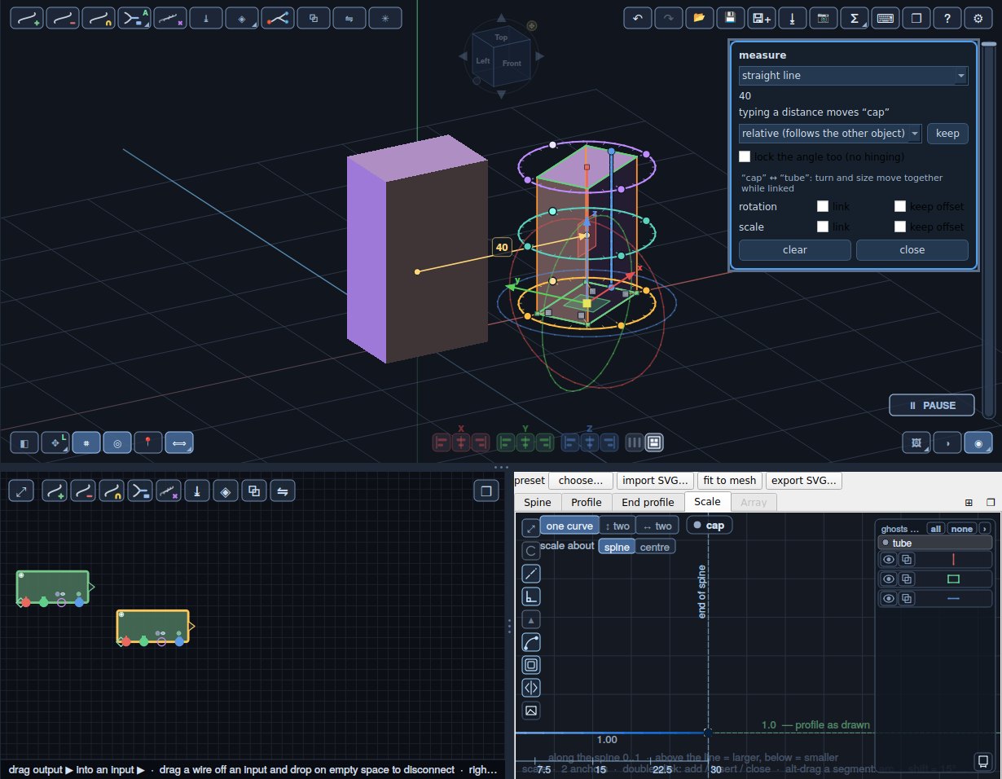Click the export download-arrow icon in top right
The height and width of the screenshot is (779, 1002).
(792, 18)
